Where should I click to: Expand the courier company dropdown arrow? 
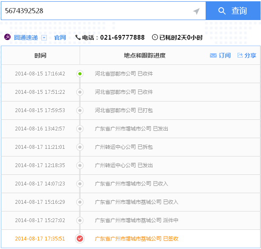click(44, 38)
